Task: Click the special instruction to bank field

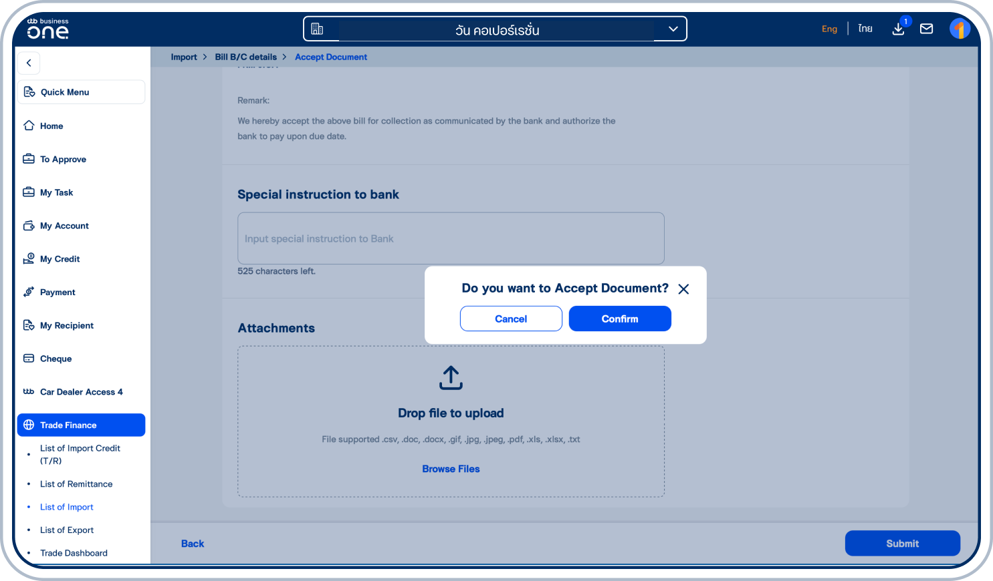Action: point(451,238)
